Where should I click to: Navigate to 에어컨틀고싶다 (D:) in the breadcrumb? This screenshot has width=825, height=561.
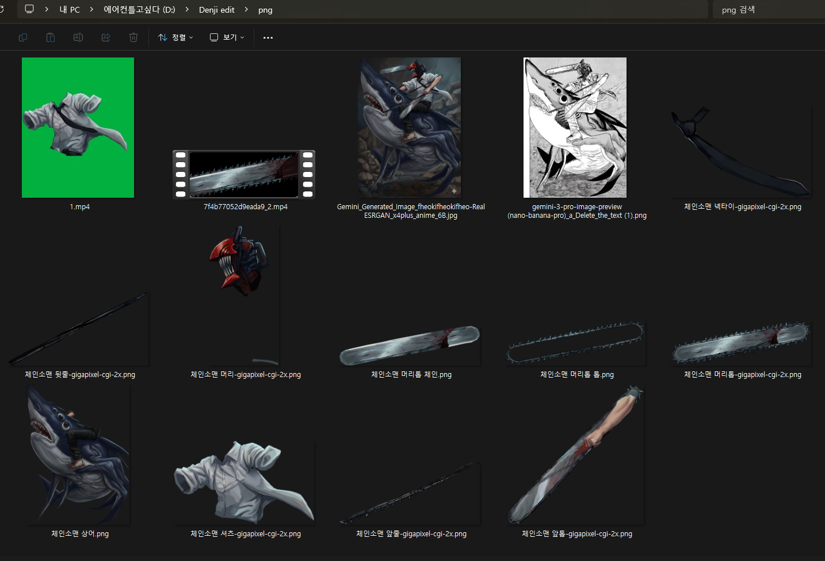(139, 10)
